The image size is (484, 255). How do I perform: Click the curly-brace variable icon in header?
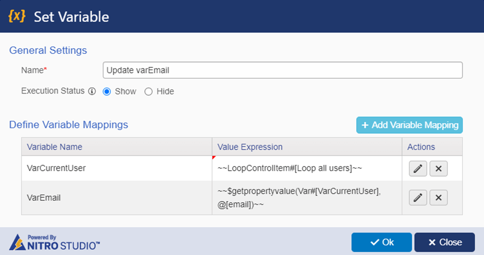coord(16,16)
